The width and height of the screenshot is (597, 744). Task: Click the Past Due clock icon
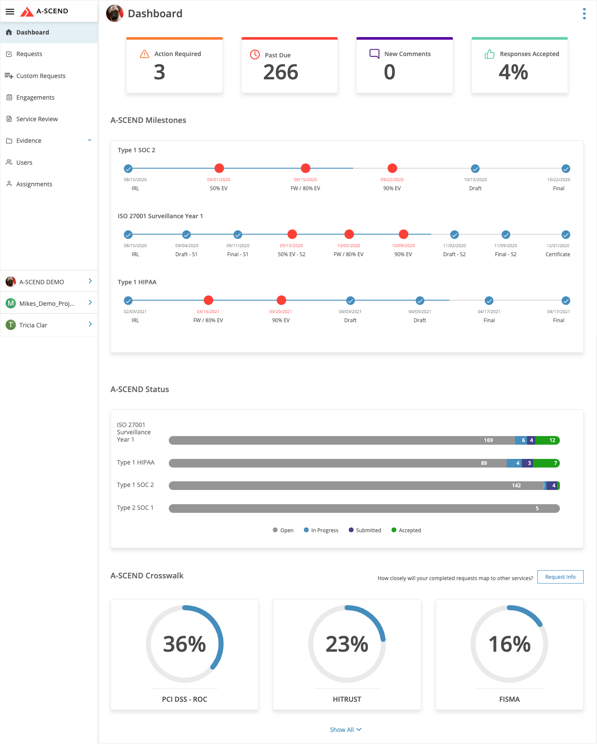(x=255, y=55)
